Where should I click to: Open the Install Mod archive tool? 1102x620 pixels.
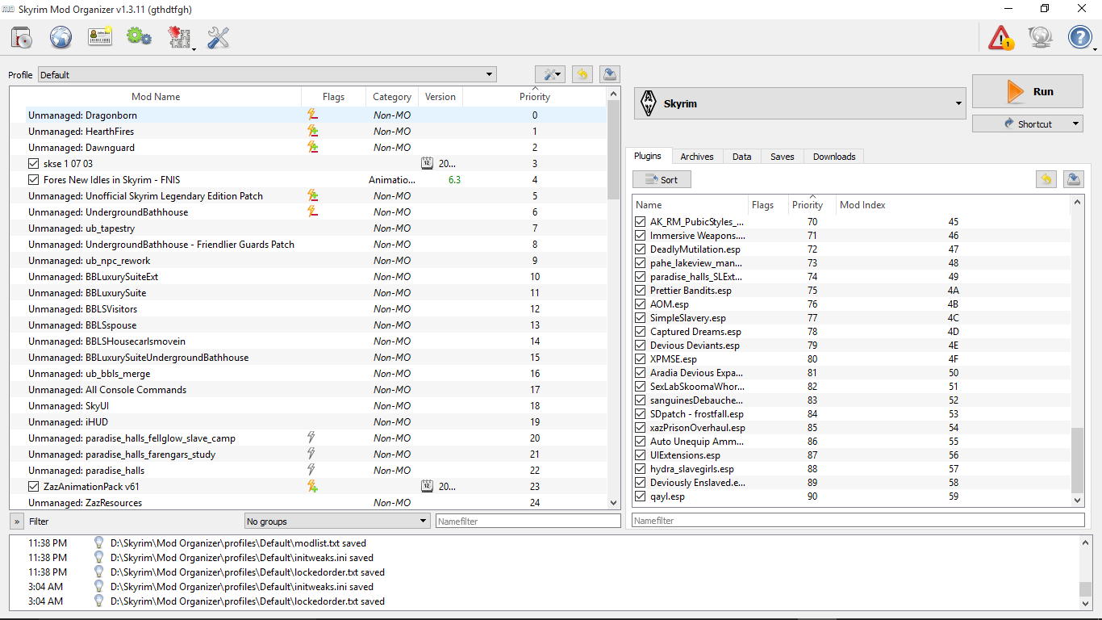(x=22, y=37)
